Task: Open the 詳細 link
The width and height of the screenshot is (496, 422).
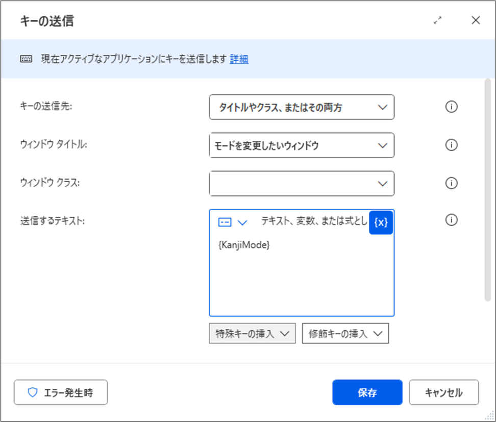Action: 239,59
